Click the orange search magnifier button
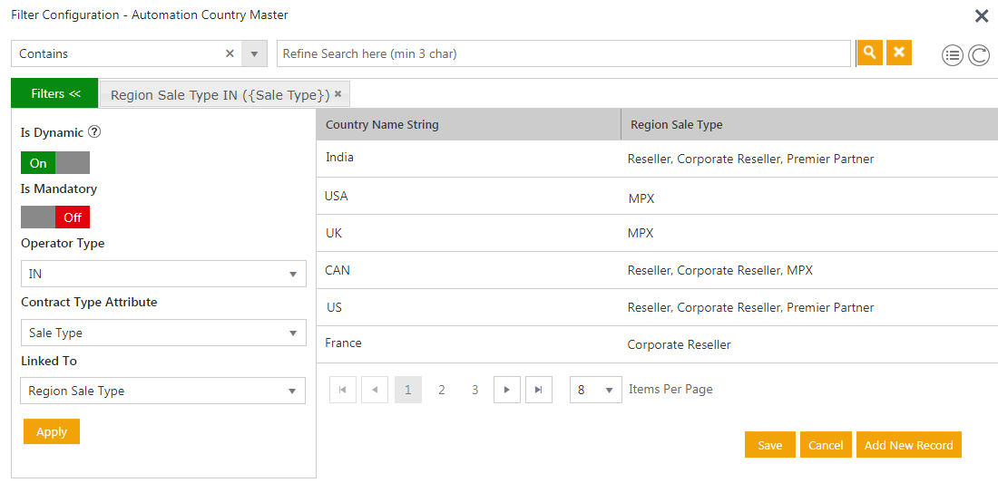Screen dimensions: 998x483 [869, 53]
